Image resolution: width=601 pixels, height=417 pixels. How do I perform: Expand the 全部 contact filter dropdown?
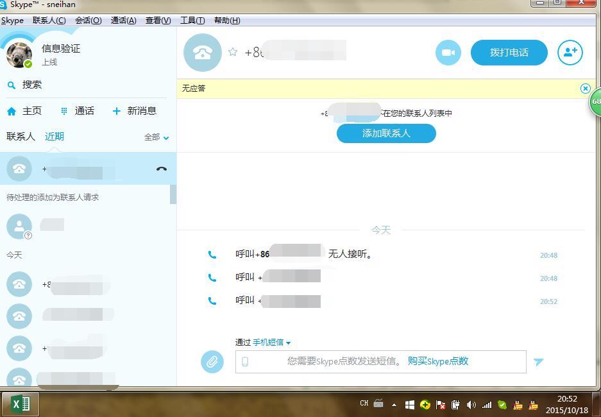coord(157,137)
